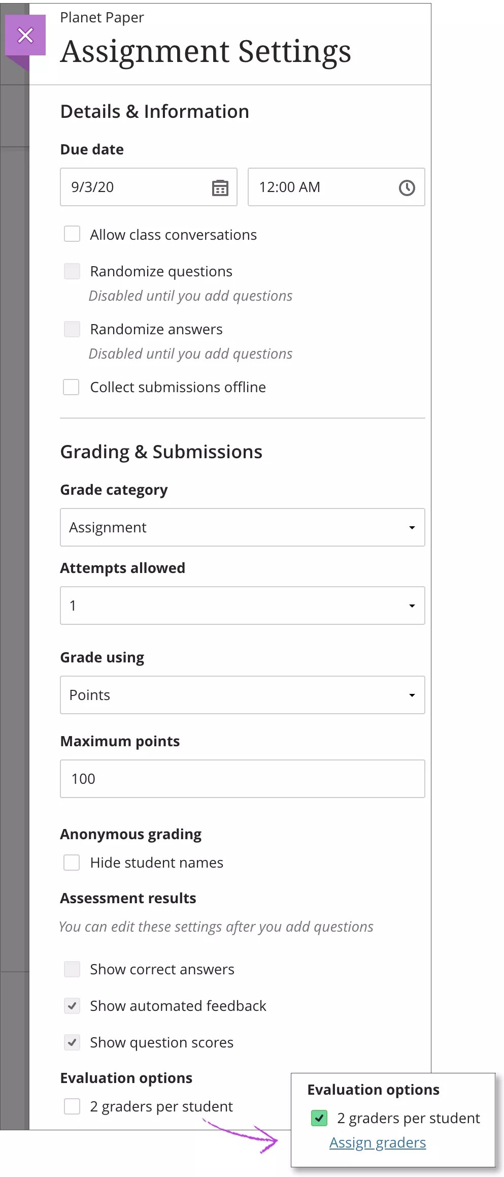The height and width of the screenshot is (1177, 504).
Task: Open the Attempts allowed dropdown
Action: (242, 606)
